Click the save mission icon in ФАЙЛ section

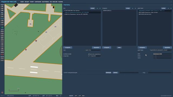coord(2,10)
